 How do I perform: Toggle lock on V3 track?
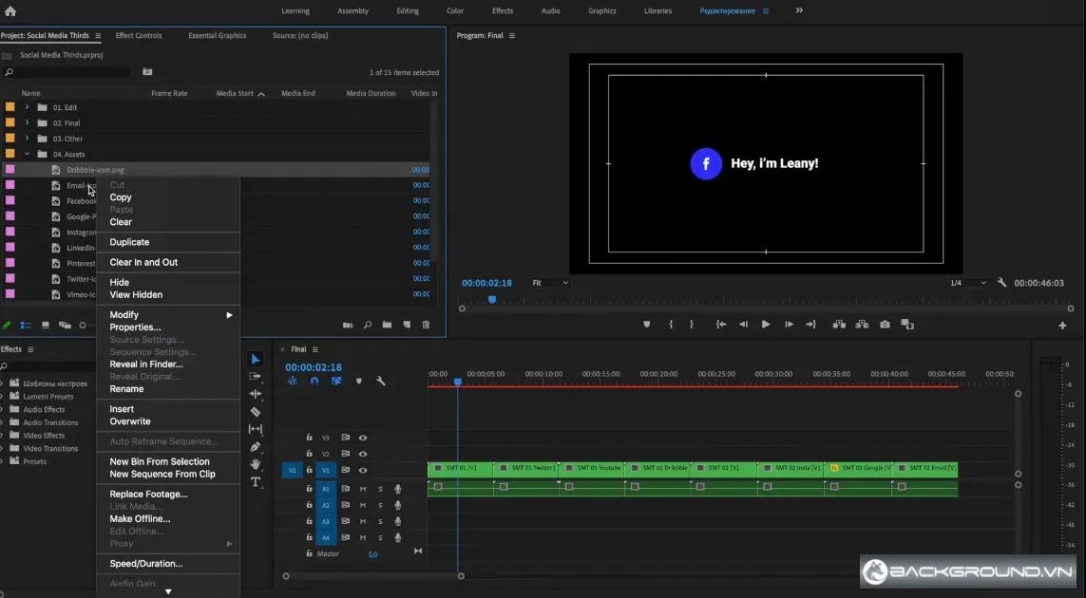309,438
